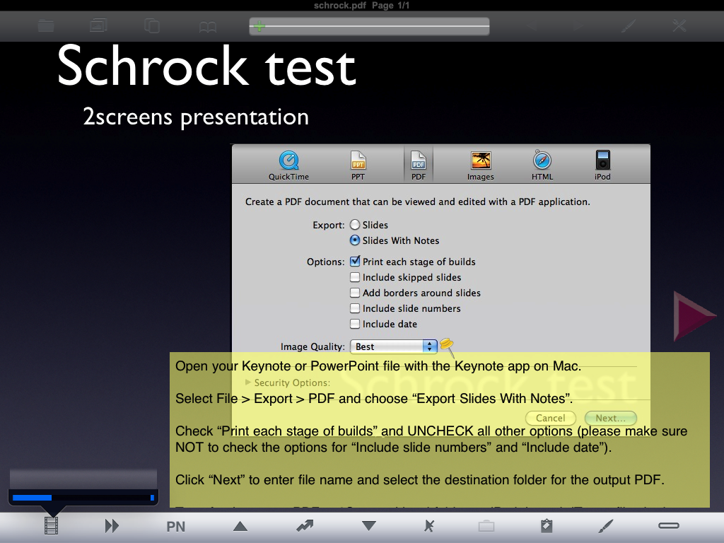Tap the fast-forward icon in bottom toolbar

112,525
